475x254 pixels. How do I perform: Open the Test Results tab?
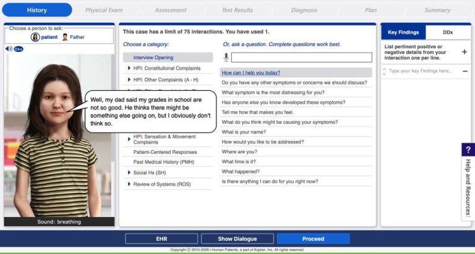pos(237,10)
